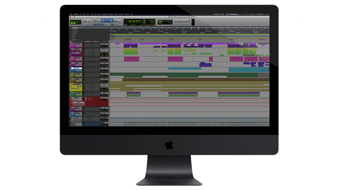Open the AudioSuite menu

pyautogui.click(x=105, y=14)
